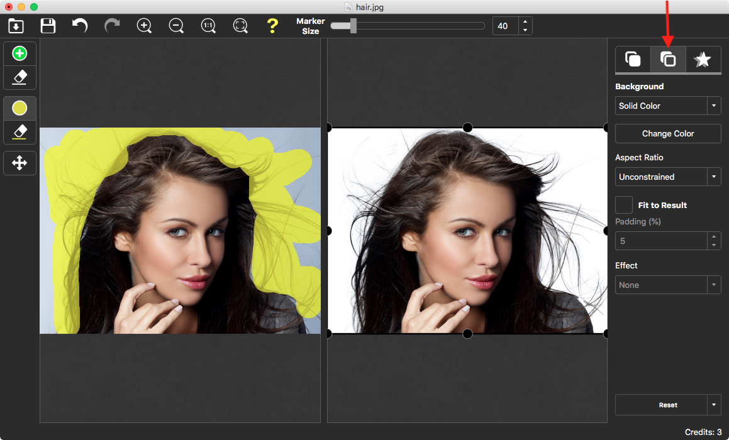Open the help with the question mark
Image resolution: width=729 pixels, height=440 pixels.
(x=272, y=26)
